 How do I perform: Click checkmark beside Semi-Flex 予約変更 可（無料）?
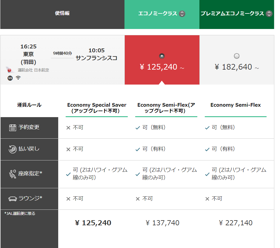pos(207,128)
